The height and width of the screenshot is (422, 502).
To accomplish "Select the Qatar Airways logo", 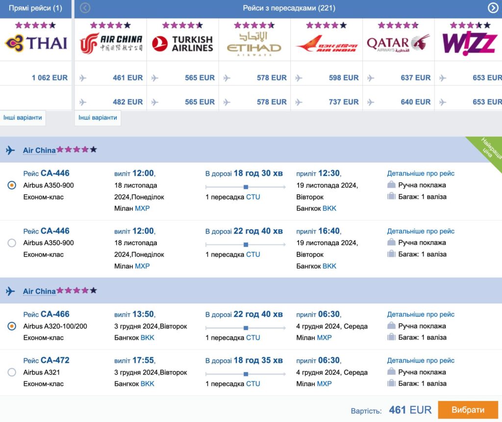I will pyautogui.click(x=398, y=44).
